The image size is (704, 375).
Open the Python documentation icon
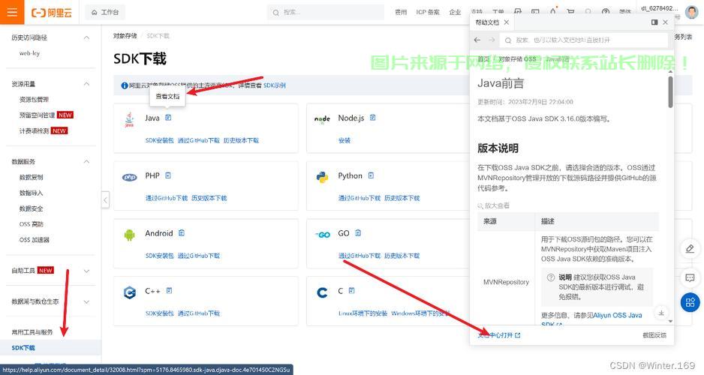371,175
